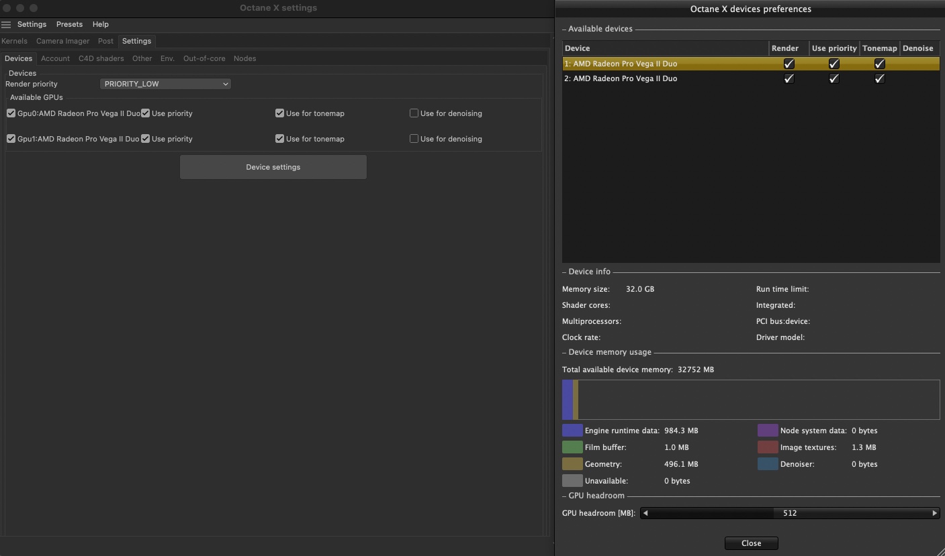Screen dimensions: 945x556
Task: Enable Use for denoising for Gpu1
Action: click(x=414, y=139)
